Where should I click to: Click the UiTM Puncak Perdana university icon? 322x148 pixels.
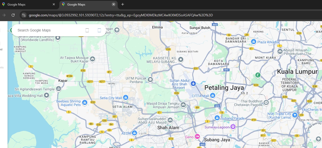point(150,80)
